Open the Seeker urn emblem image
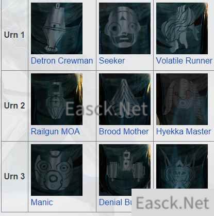This screenshot has height=216, width=214. pos(125,28)
